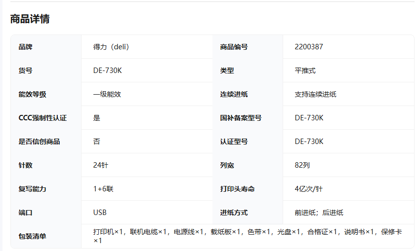Select the CCC强制性认证 label
The width and height of the screenshot is (420, 251).
(x=42, y=118)
